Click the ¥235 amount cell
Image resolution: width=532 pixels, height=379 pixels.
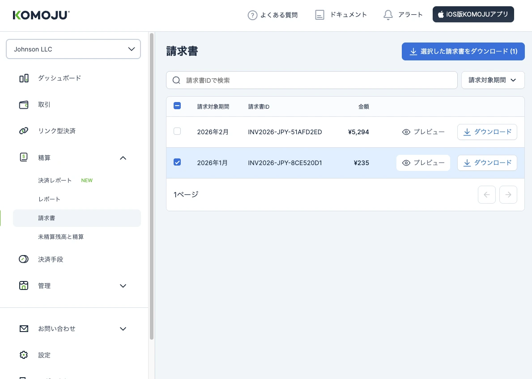click(x=362, y=163)
